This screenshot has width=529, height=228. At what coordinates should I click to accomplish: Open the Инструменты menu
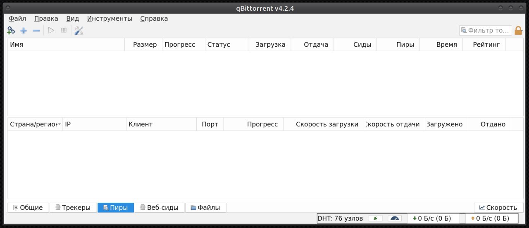click(110, 19)
